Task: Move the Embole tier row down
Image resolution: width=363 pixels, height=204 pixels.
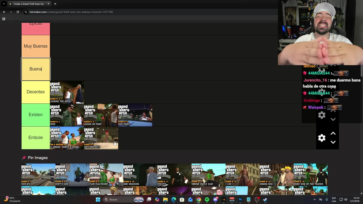Action: pos(333,142)
